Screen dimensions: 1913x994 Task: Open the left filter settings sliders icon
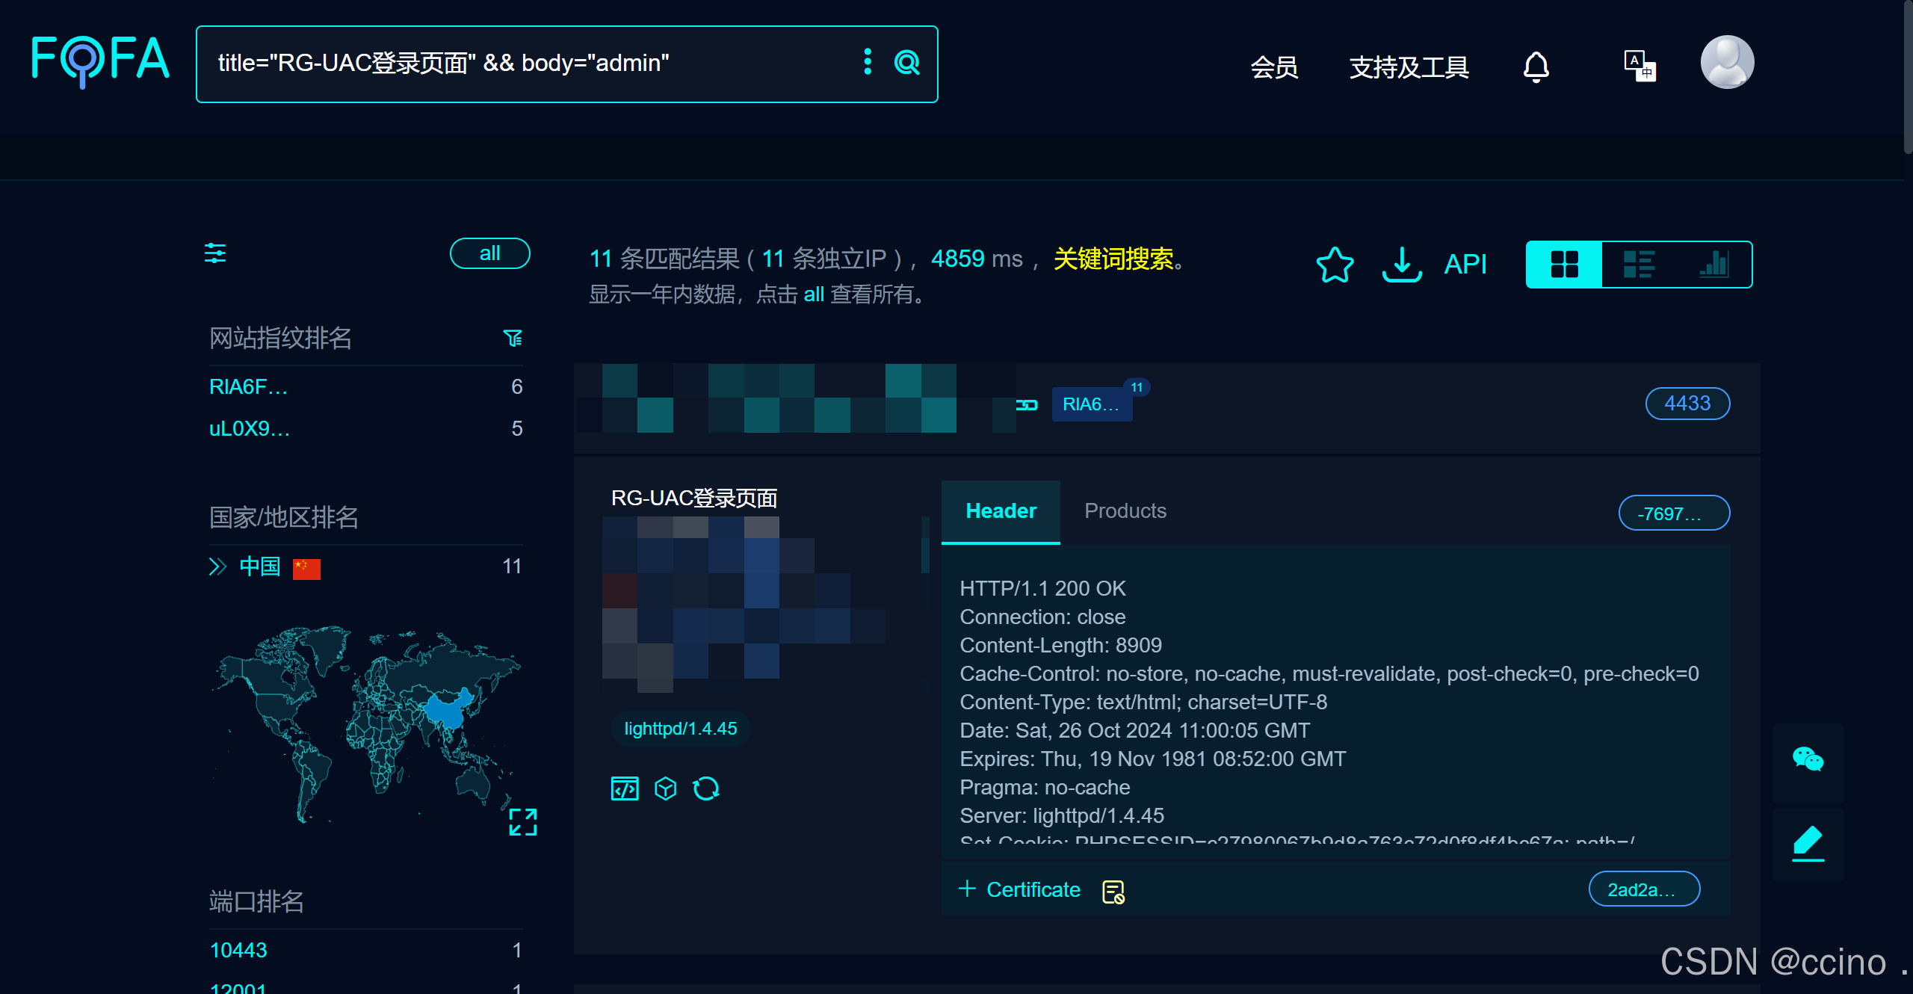(215, 253)
